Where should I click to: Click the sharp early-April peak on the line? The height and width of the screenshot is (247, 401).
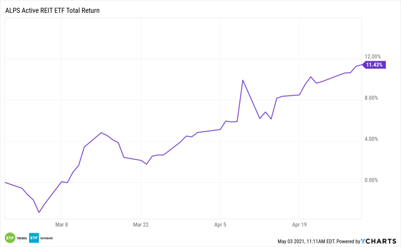pos(243,80)
